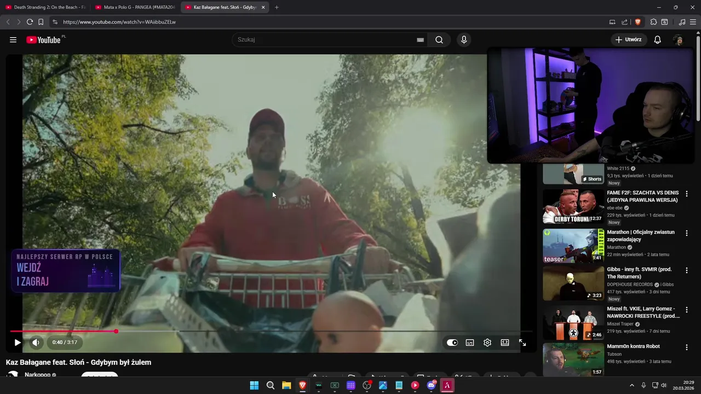The width and height of the screenshot is (701, 394).
Task: Open options for Miszel NAWROCKI FREESTYLE video
Action: (x=687, y=310)
